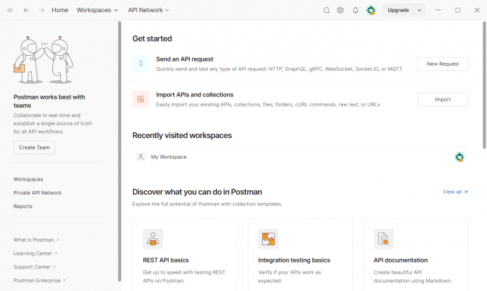Open My Workspace from recent list

click(300, 157)
